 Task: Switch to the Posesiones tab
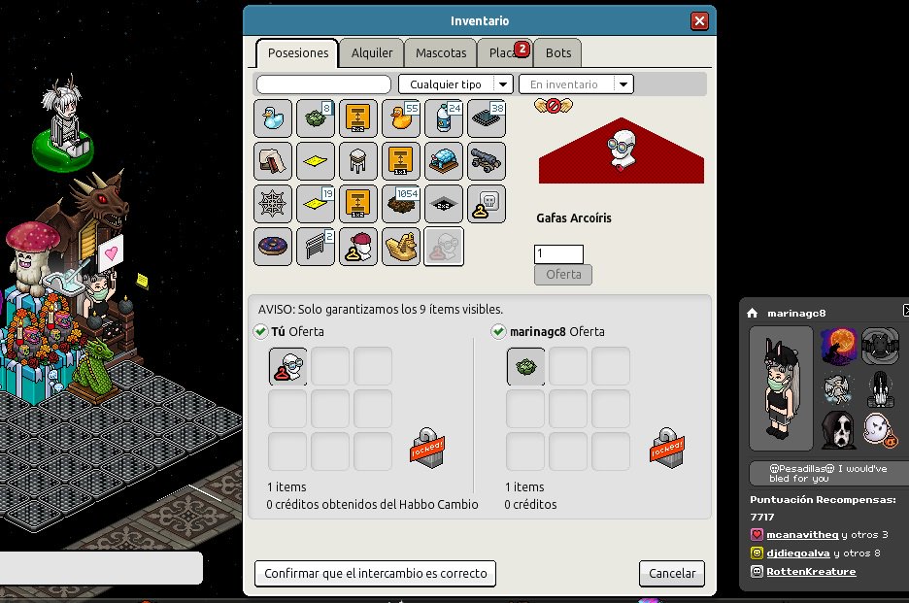pyautogui.click(x=297, y=52)
